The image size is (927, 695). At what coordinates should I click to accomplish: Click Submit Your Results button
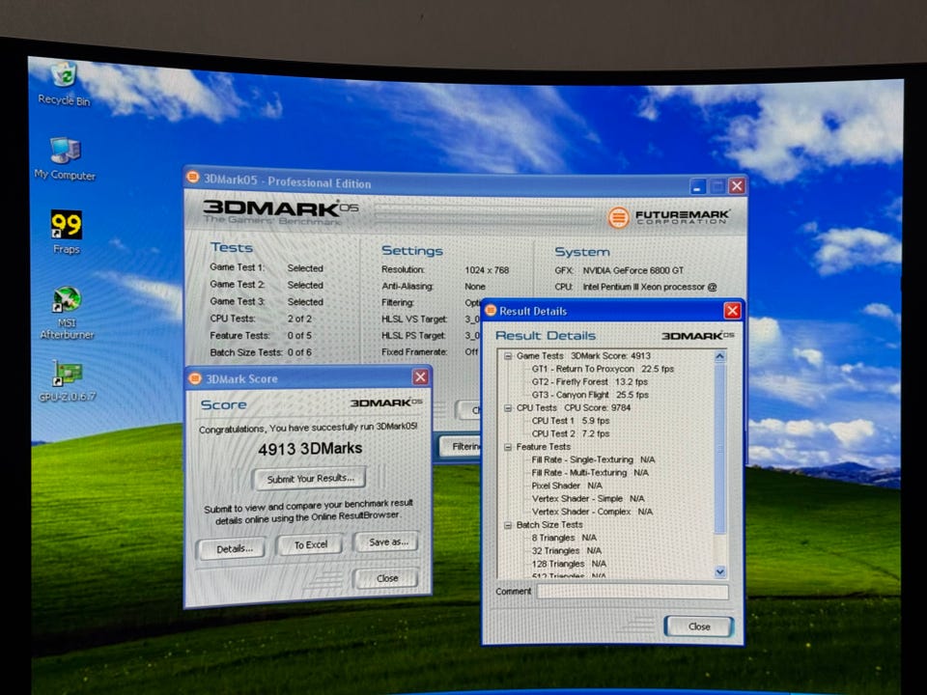click(310, 478)
